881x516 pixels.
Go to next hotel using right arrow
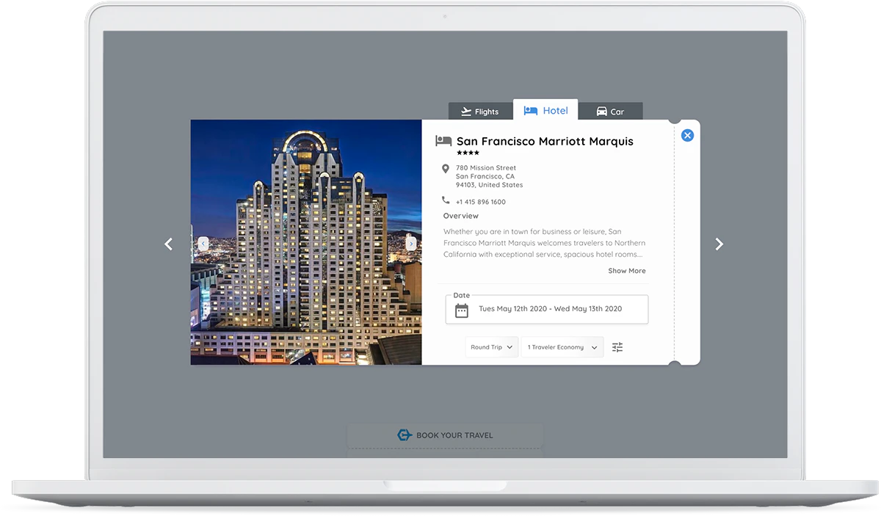tap(719, 244)
